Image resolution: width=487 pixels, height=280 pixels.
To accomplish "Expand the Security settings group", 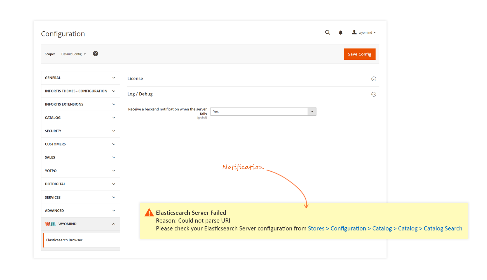I will (x=80, y=131).
